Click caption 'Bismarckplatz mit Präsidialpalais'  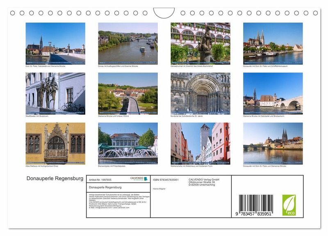coord(112,166)
